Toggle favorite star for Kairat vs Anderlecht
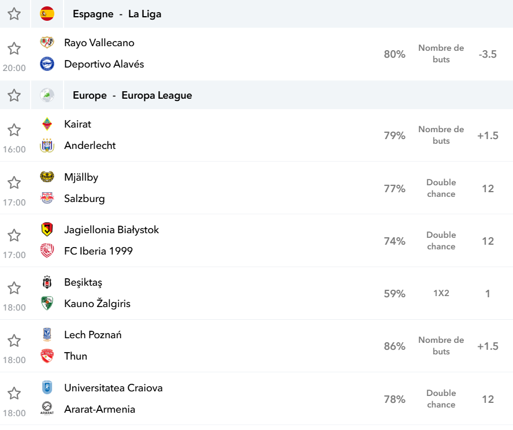513x430 pixels. pos(14,130)
